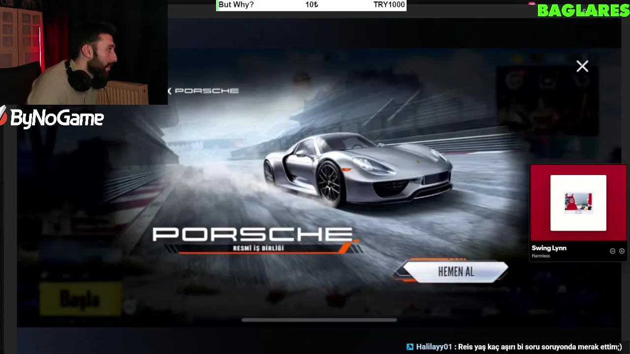Image resolution: width=630 pixels, height=354 pixels.
Task: Click the But Why? donation goal text
Action: [x=236, y=5]
